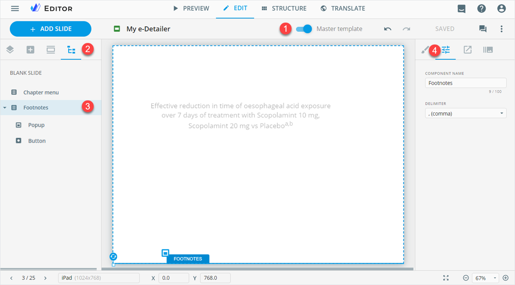
Task: Open the Translate tab
Action: click(x=343, y=9)
